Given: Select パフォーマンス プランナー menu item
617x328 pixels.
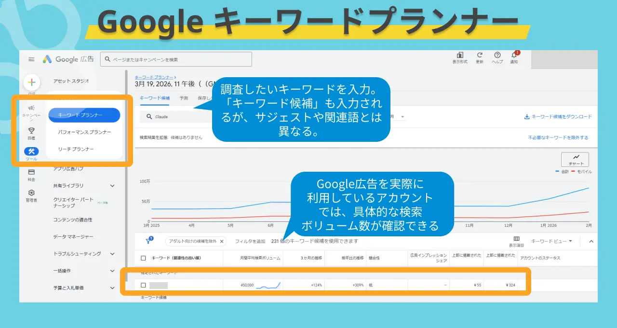Looking at the screenshot, I should (84, 132).
